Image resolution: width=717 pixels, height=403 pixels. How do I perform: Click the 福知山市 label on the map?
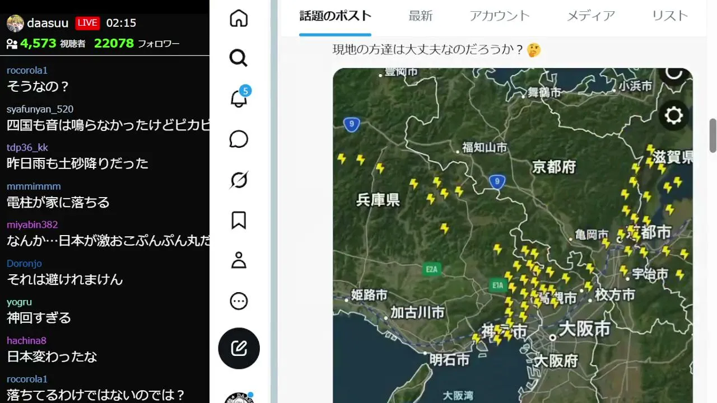tap(484, 148)
